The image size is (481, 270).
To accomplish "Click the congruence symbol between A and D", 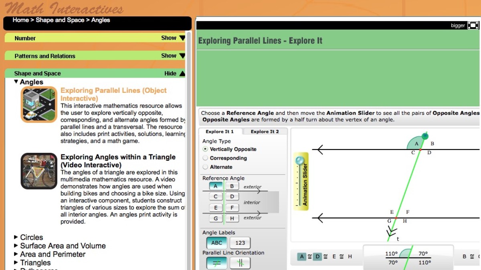I will (309, 256).
